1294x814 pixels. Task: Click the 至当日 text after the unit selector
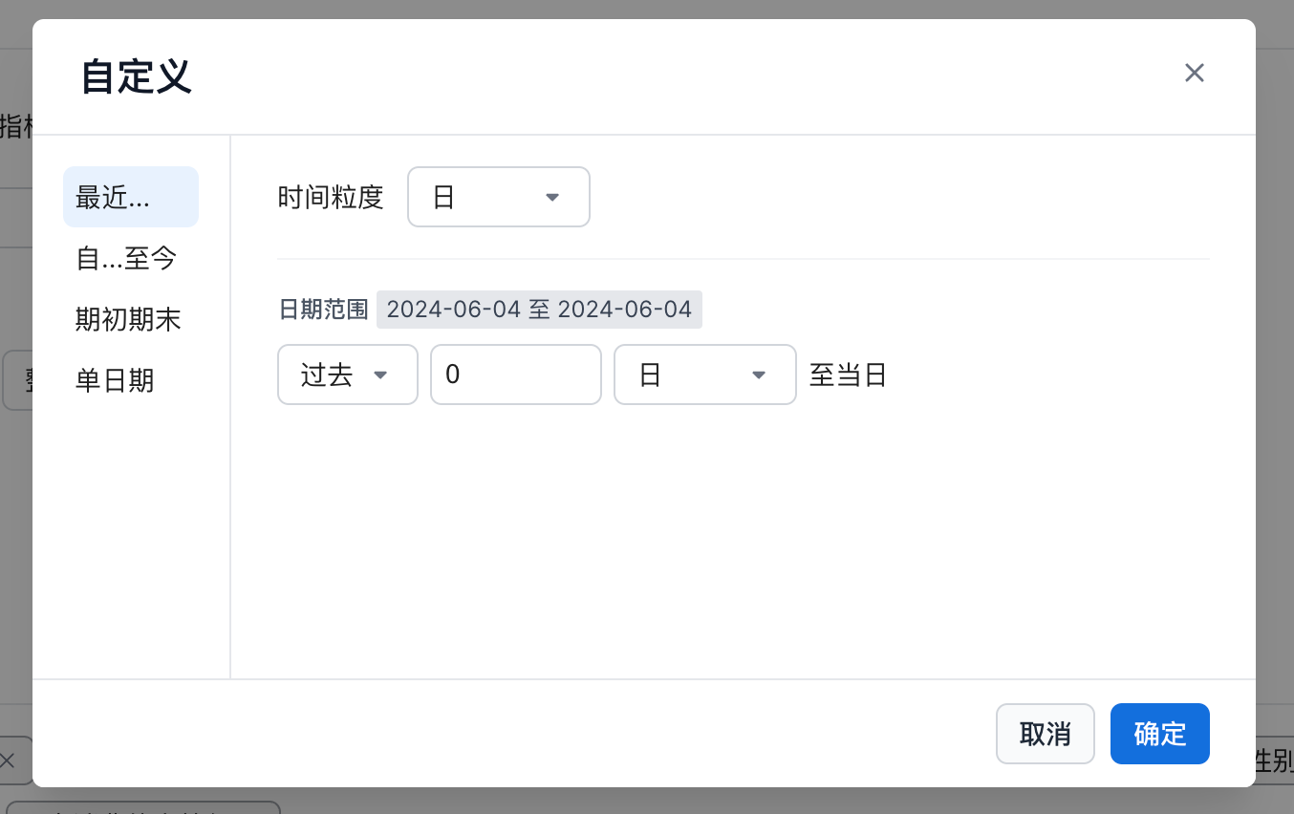[849, 375]
